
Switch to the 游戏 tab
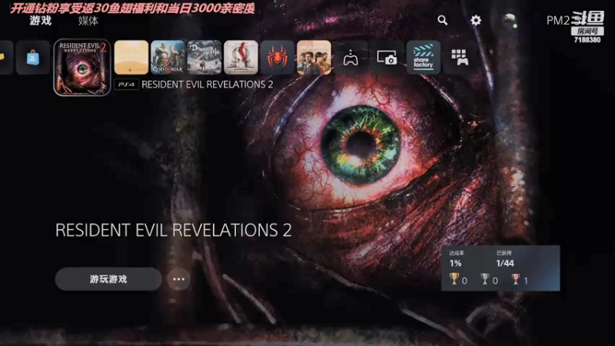[x=41, y=21]
